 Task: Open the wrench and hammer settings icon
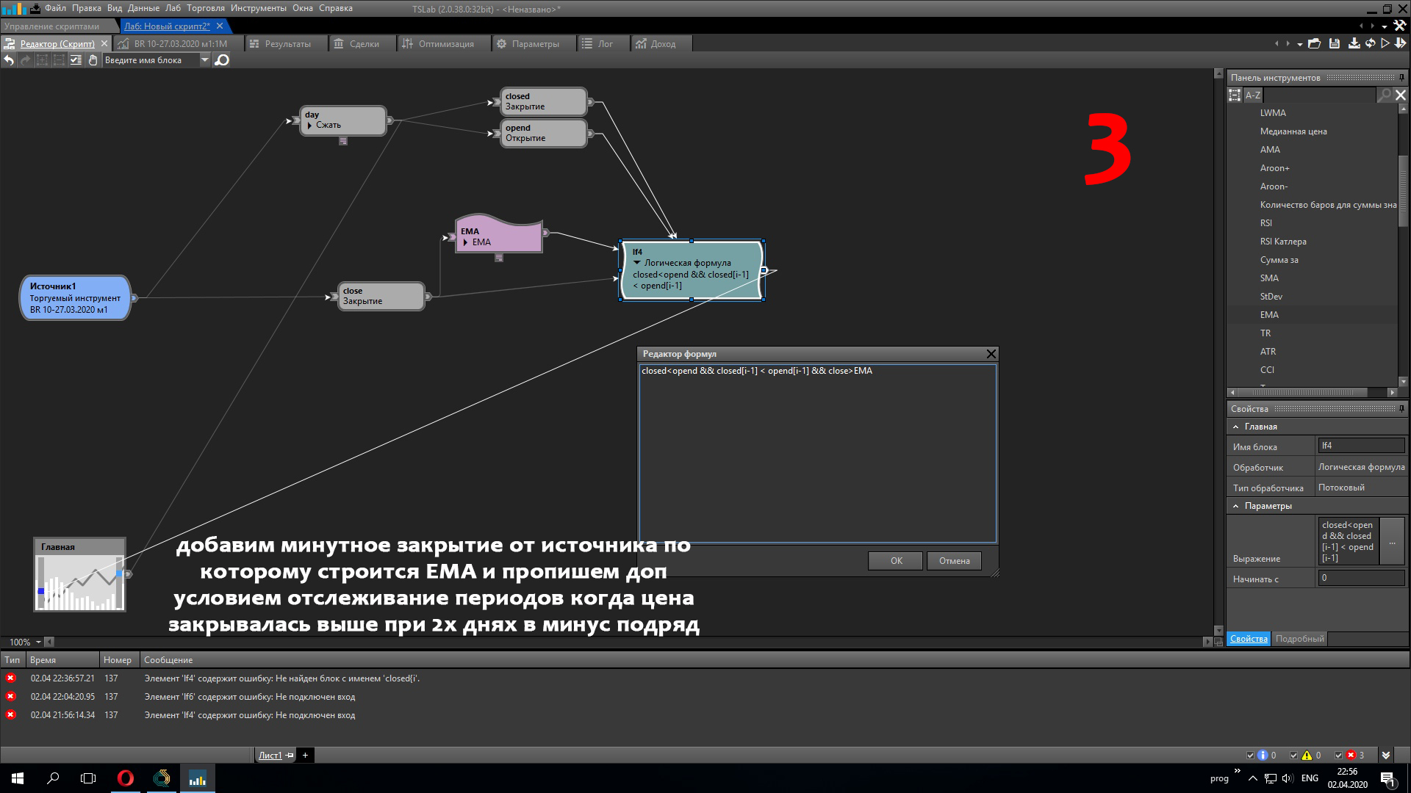[1399, 26]
